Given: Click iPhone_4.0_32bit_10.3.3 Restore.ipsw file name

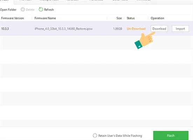Looking at the screenshot, I should pos(63,29).
